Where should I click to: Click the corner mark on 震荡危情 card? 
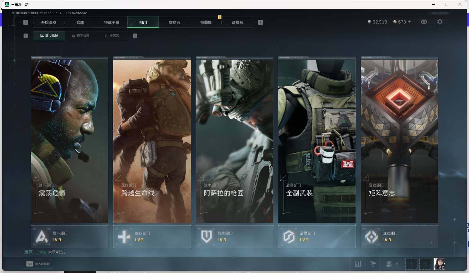(36, 177)
